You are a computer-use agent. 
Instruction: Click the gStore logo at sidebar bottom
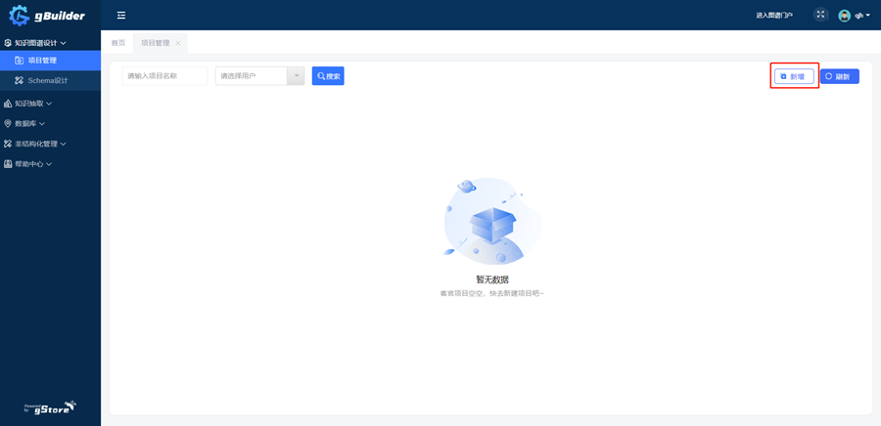[x=50, y=406]
